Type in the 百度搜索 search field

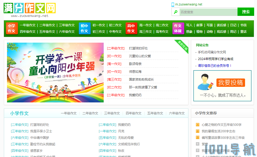coord(208,12)
